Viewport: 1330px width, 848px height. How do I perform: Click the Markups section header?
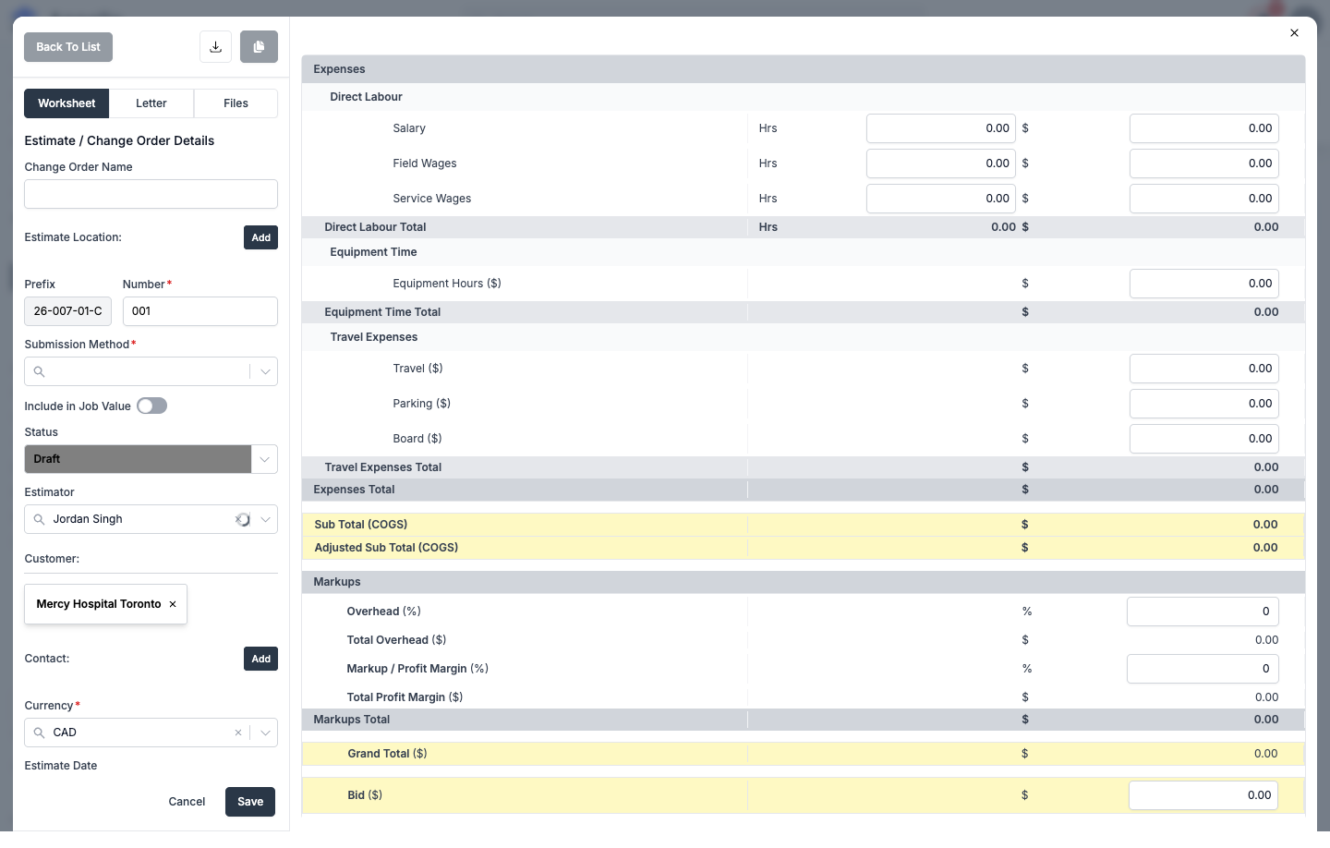coord(804,582)
